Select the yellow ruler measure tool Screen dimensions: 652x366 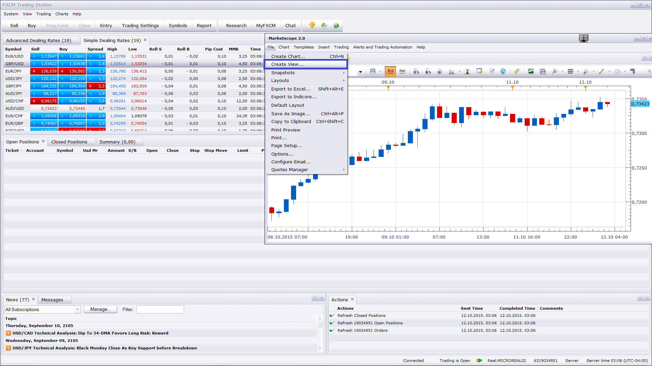[517, 71]
